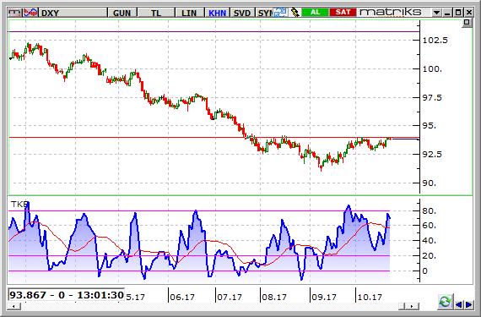Click the TKE indicator label

[19, 205]
